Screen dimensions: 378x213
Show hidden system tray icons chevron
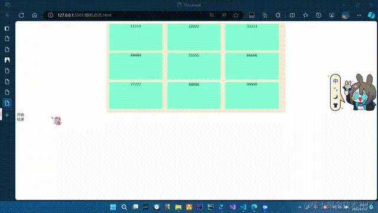(x=299, y=207)
